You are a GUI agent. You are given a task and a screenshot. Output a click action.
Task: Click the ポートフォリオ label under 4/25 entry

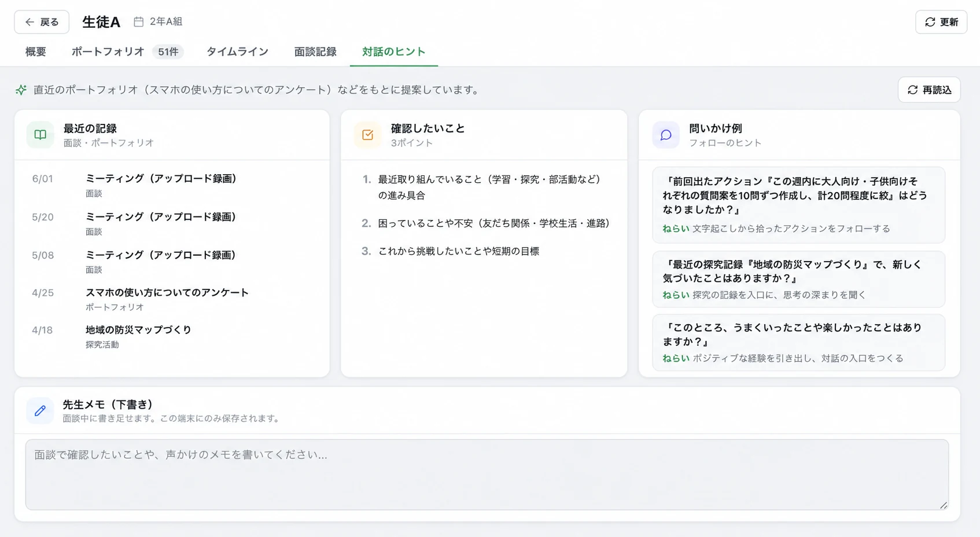[115, 307]
